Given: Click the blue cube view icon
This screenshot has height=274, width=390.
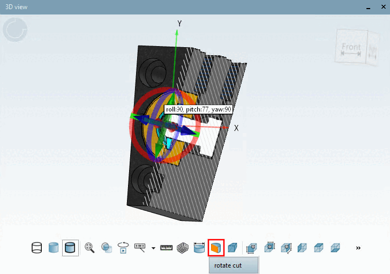Looking at the screenshot, I should coord(232,248).
